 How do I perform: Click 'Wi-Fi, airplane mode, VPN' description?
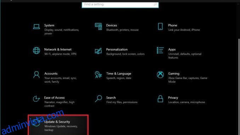pyautogui.click(x=60, y=54)
